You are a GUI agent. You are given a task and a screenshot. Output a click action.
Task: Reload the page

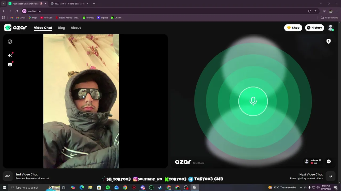click(x=17, y=11)
